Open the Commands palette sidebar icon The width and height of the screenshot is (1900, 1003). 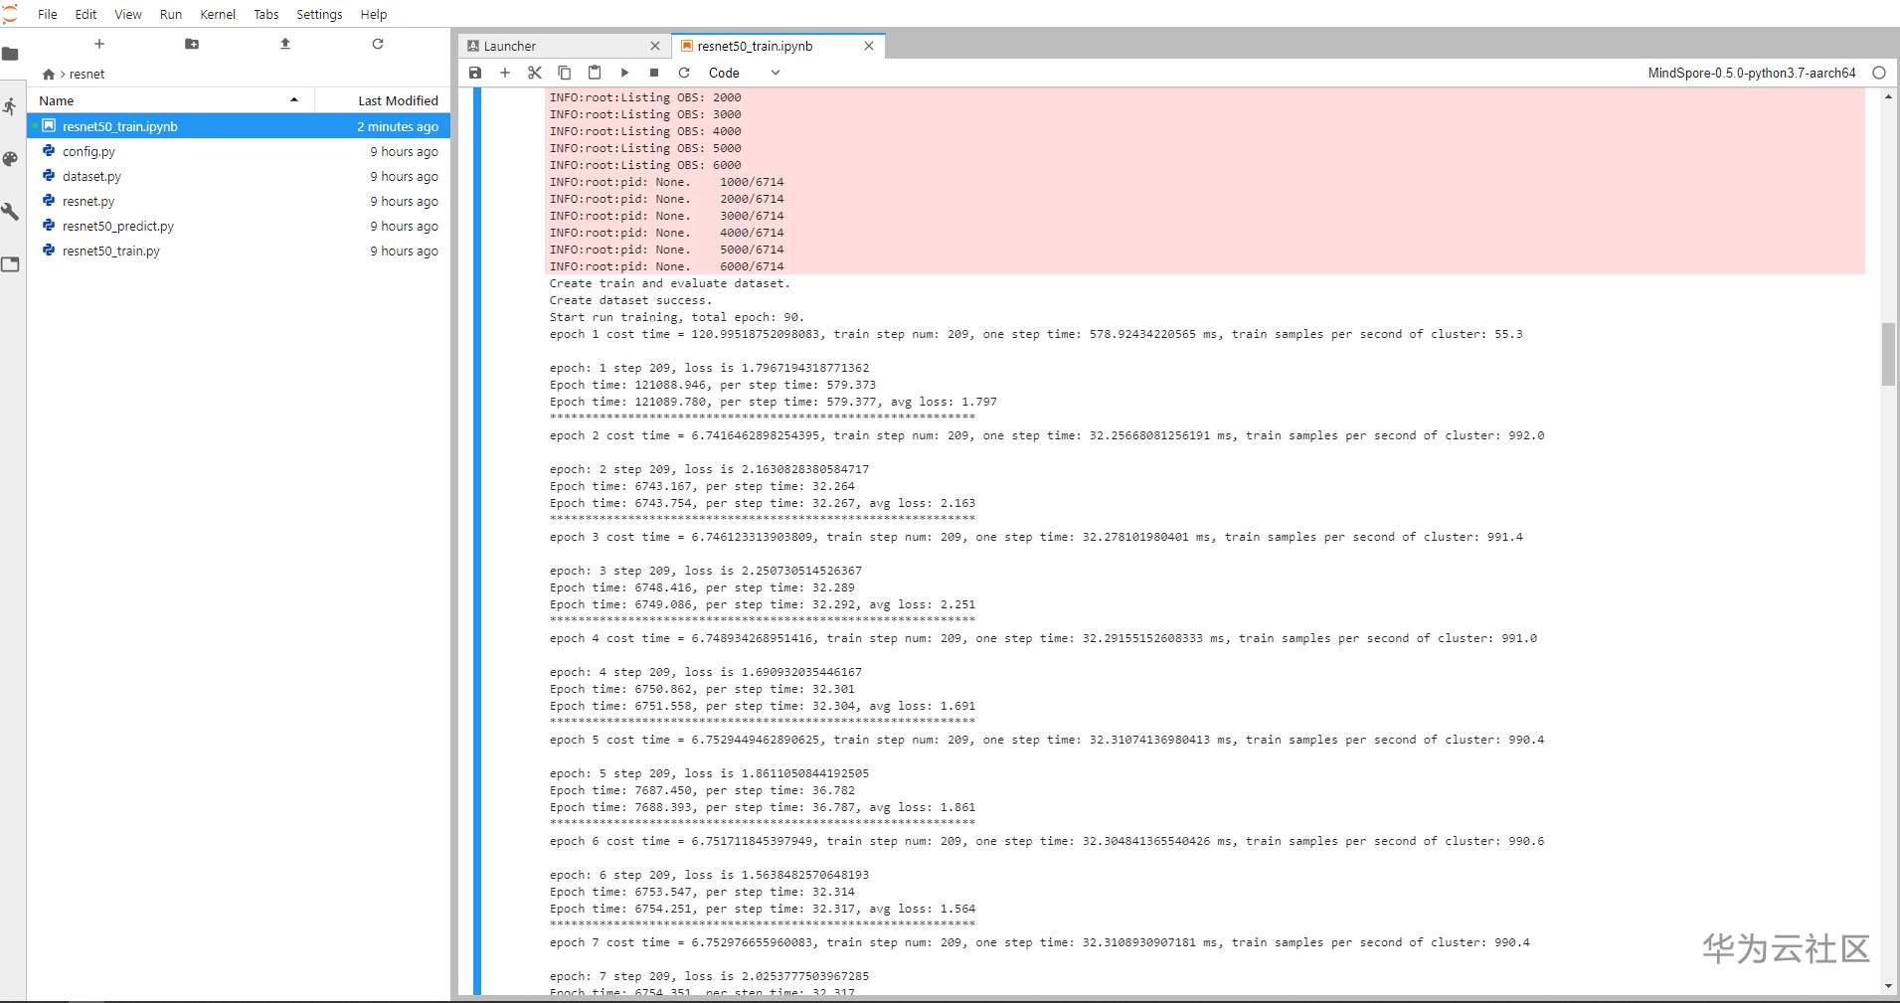10,159
